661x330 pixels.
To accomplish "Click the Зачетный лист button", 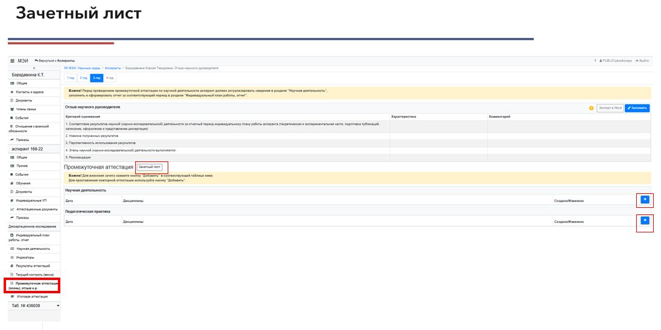I will click(150, 166).
